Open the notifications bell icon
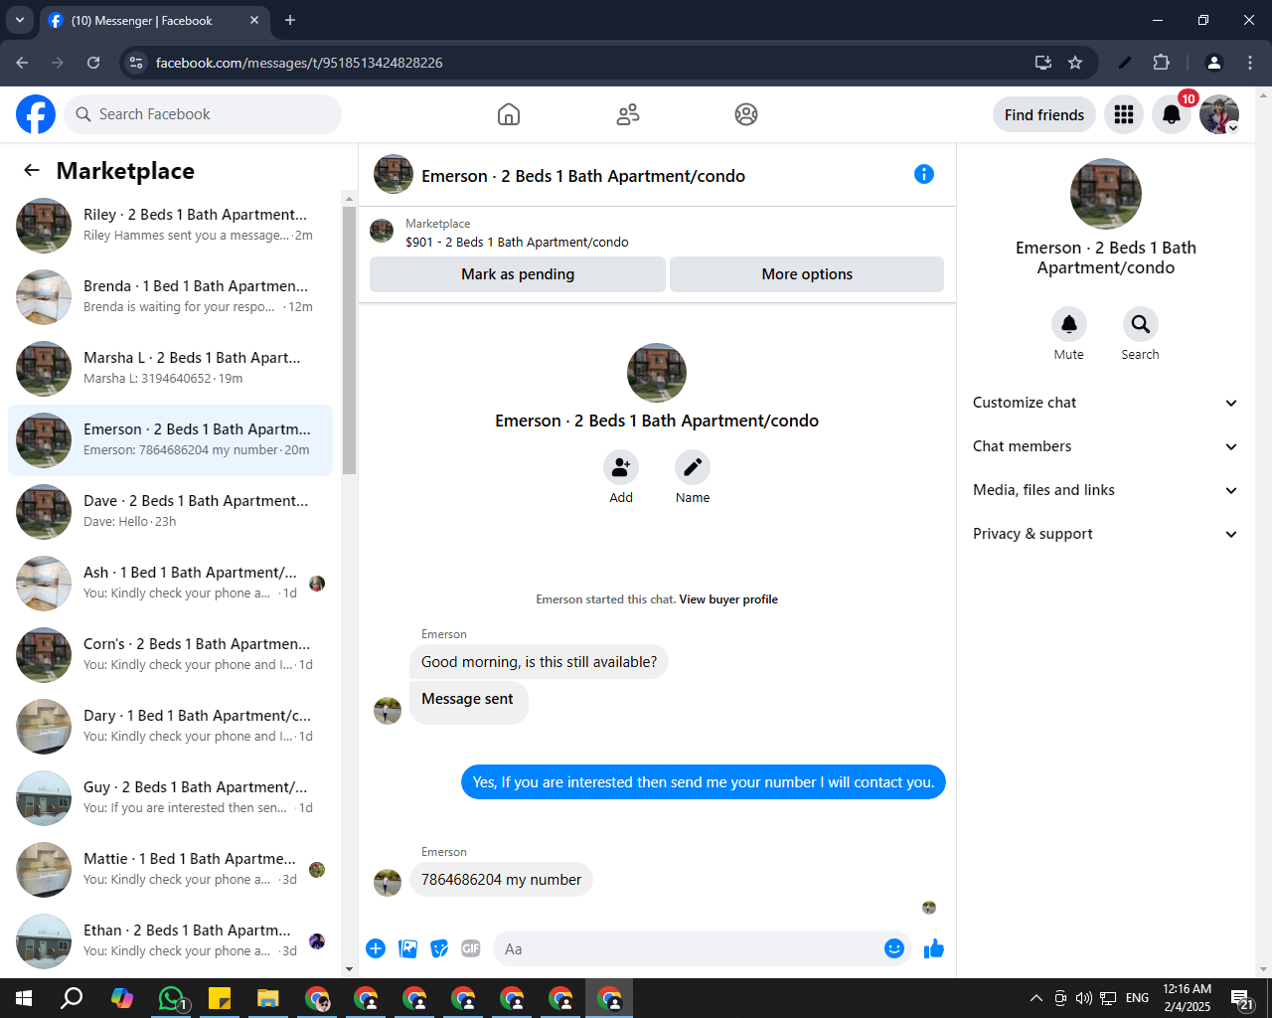Viewport: 1272px width, 1018px height. click(x=1172, y=114)
